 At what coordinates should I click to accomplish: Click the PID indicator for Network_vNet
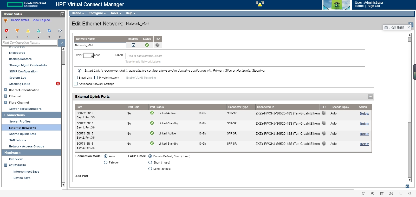click(x=158, y=45)
